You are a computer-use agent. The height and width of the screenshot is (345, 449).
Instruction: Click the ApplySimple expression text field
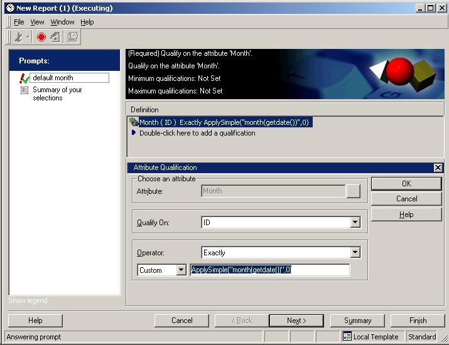[269, 270]
